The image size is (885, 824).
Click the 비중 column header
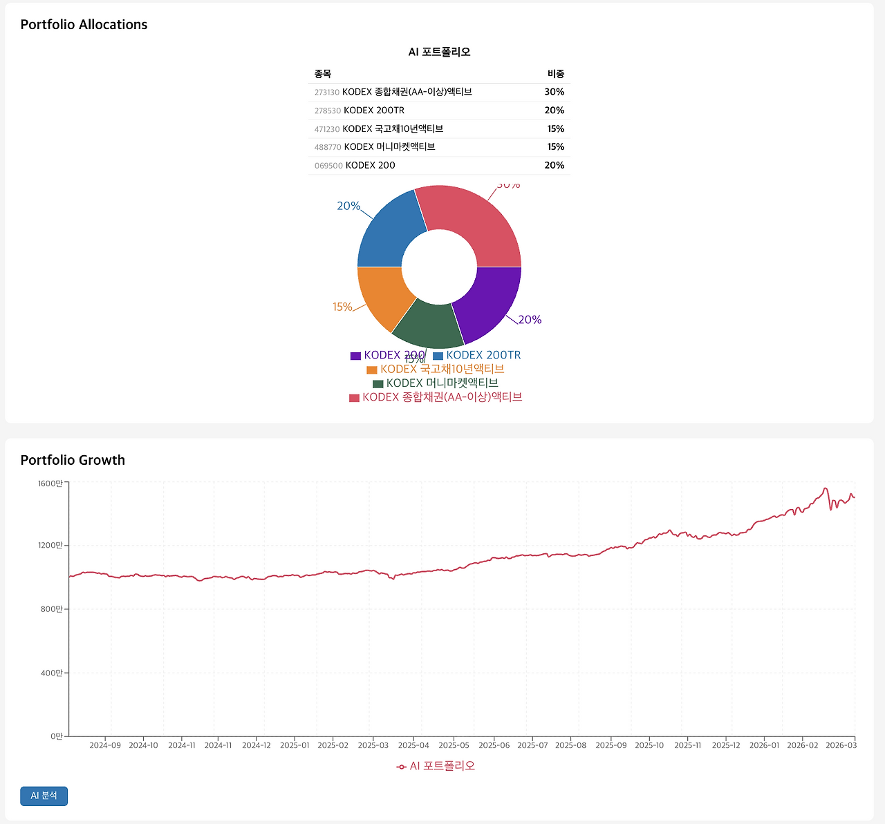click(x=556, y=74)
